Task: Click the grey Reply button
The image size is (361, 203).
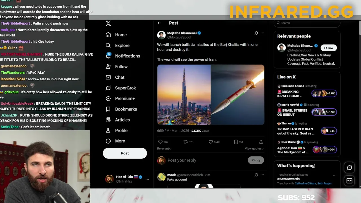Action: [x=256, y=160]
